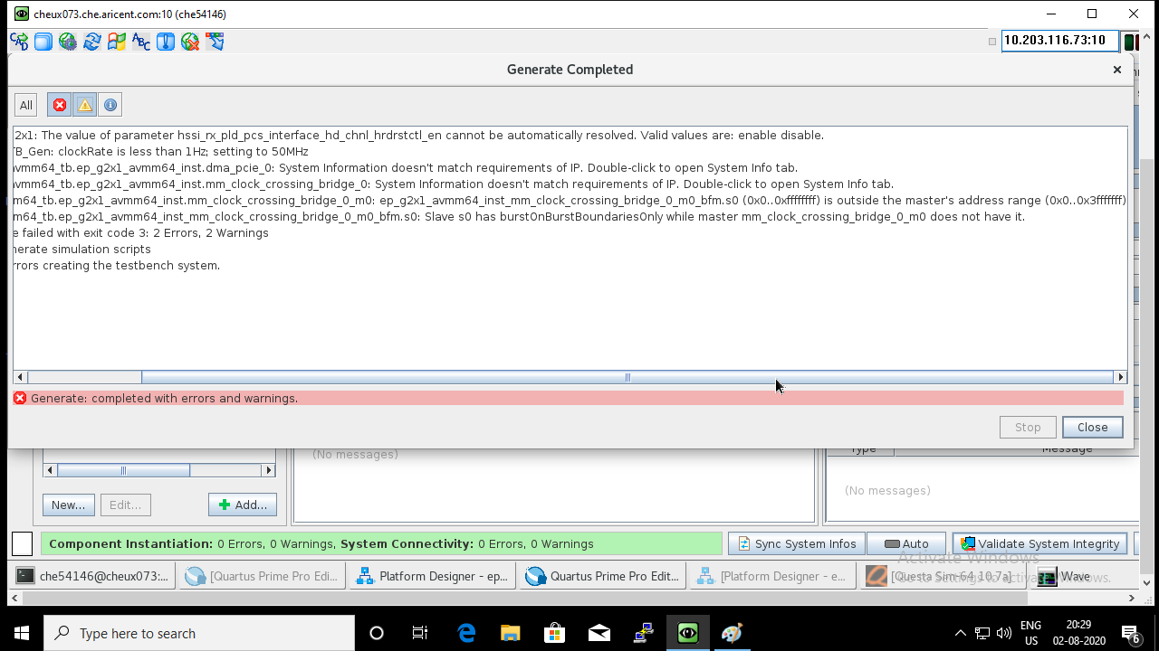Switch to first Quartus Prime Pro Edition taskbar item
The width and height of the screenshot is (1159, 651).
coord(263,576)
